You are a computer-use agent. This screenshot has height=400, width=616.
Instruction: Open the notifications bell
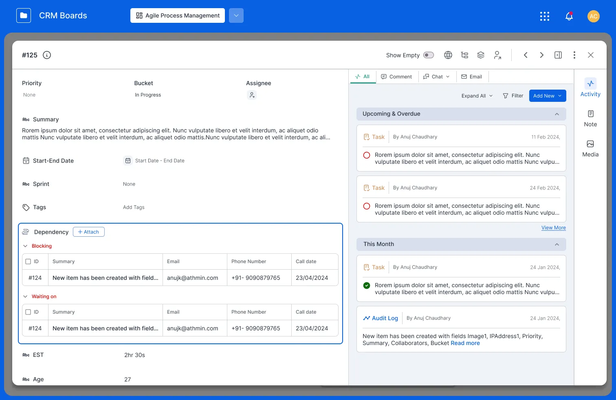tap(569, 16)
